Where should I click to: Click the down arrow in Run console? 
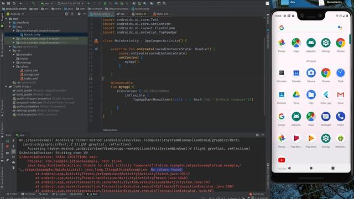coord(13,146)
